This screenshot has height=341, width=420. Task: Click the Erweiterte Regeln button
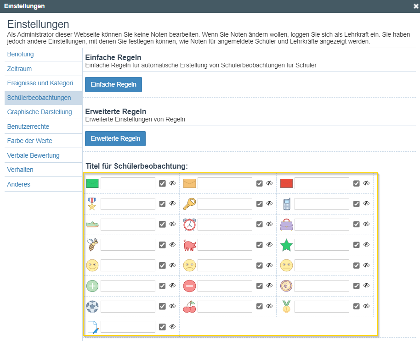(x=115, y=138)
